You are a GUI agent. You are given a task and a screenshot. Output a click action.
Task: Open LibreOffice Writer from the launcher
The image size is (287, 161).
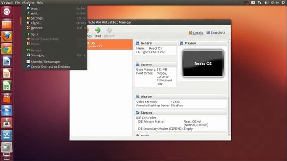click(7, 61)
